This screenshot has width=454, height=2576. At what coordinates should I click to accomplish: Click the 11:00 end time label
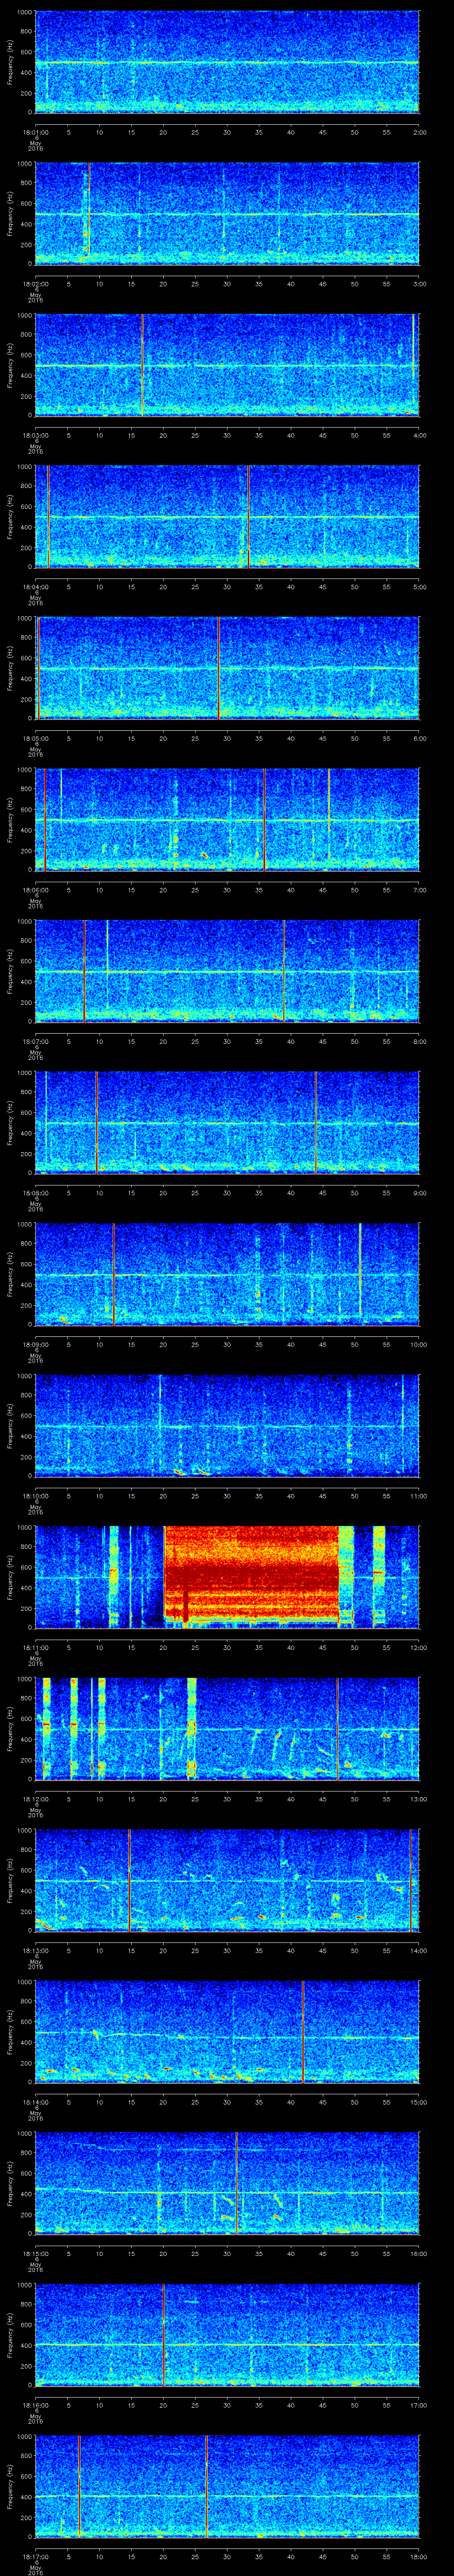[418, 1496]
